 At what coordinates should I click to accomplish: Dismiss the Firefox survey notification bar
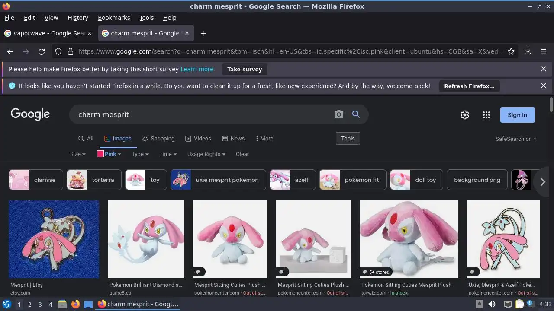544,69
